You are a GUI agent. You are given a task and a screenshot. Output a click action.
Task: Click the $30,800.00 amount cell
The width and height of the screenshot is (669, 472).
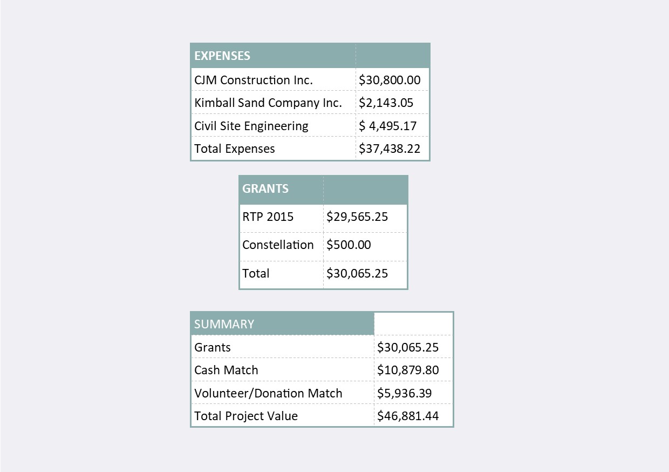[390, 80]
